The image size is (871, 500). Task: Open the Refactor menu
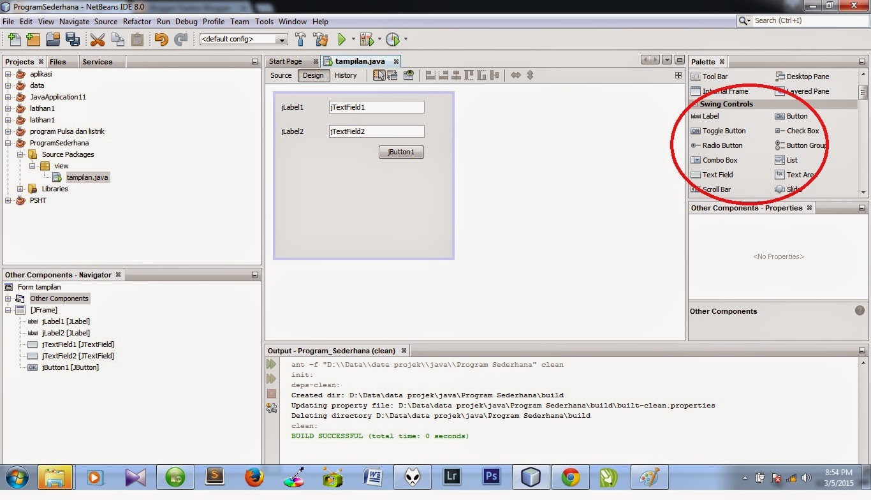pos(136,21)
